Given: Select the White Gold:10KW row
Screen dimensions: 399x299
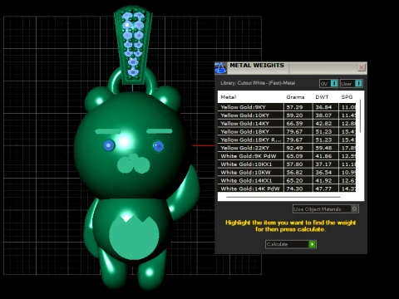Looking at the screenshot, I should (287, 173).
